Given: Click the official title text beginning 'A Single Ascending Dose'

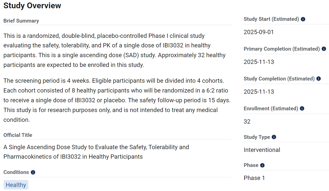Looking at the screenshot, I should (96, 152).
